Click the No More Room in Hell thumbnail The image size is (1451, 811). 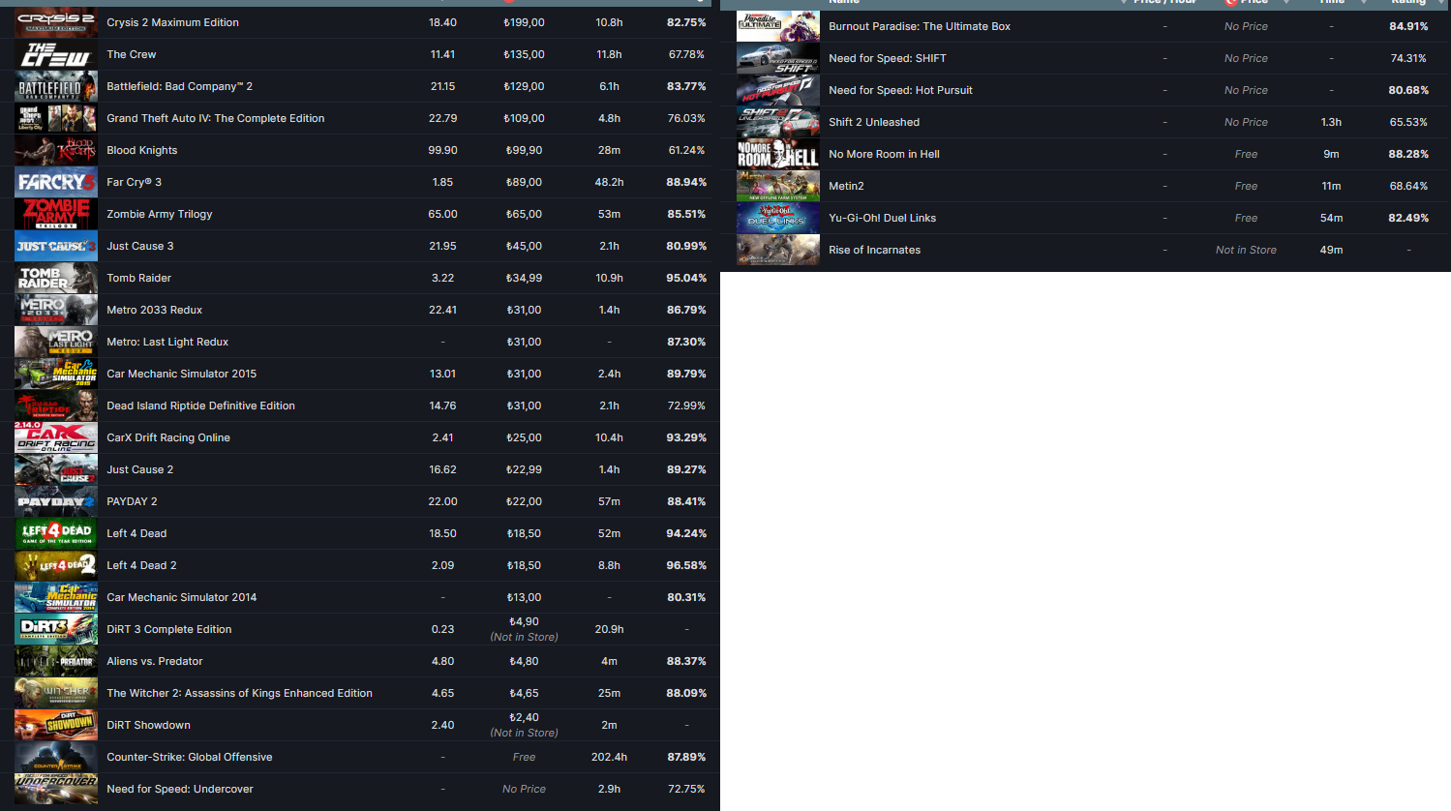[x=778, y=154]
